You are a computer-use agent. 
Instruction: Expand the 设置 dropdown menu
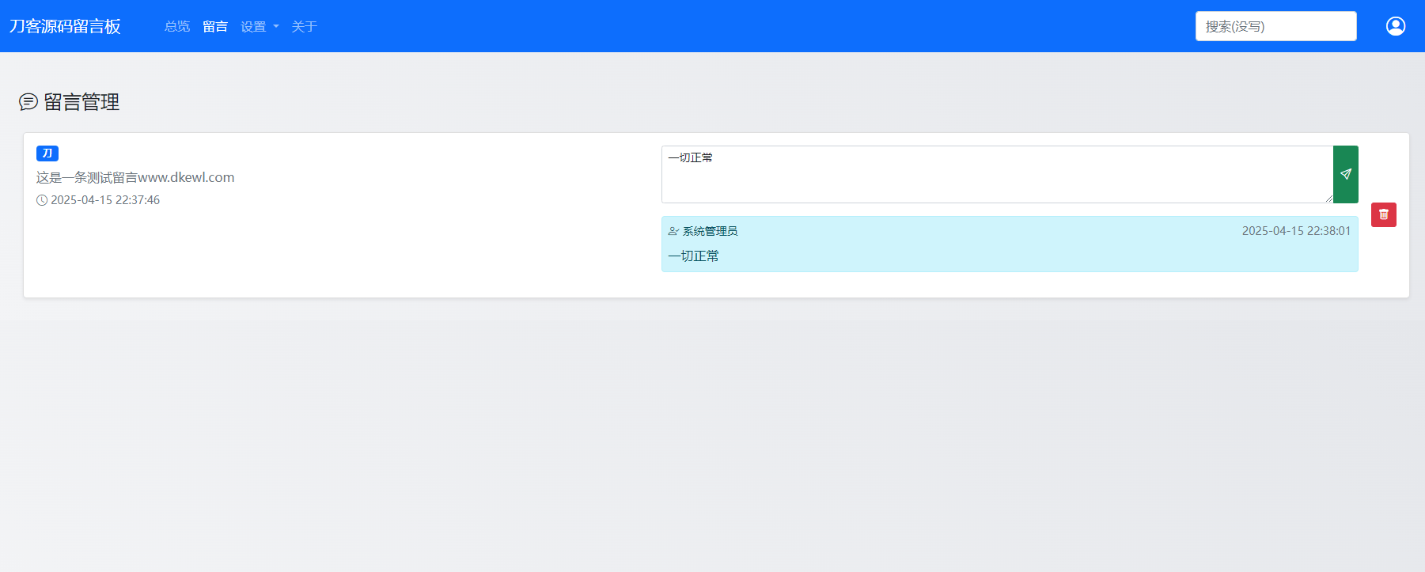(x=253, y=27)
